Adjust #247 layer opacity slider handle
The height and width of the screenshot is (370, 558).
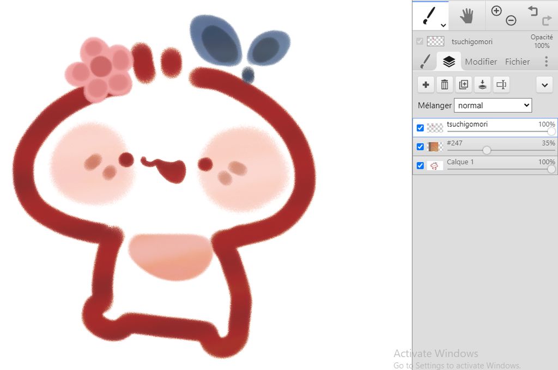pyautogui.click(x=487, y=150)
